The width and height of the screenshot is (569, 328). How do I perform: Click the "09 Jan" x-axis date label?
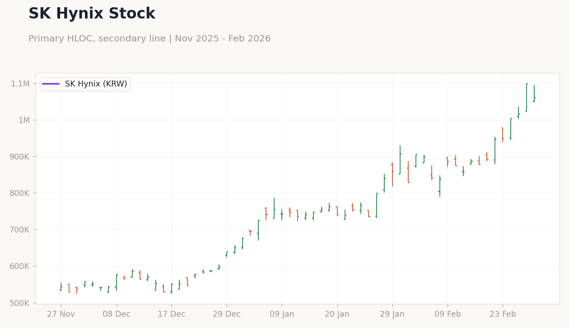coord(282,314)
